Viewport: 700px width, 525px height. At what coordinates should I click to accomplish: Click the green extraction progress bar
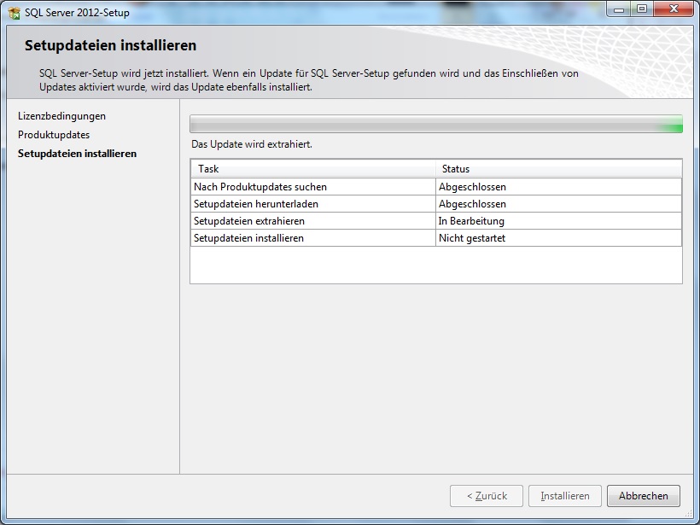[x=436, y=124]
